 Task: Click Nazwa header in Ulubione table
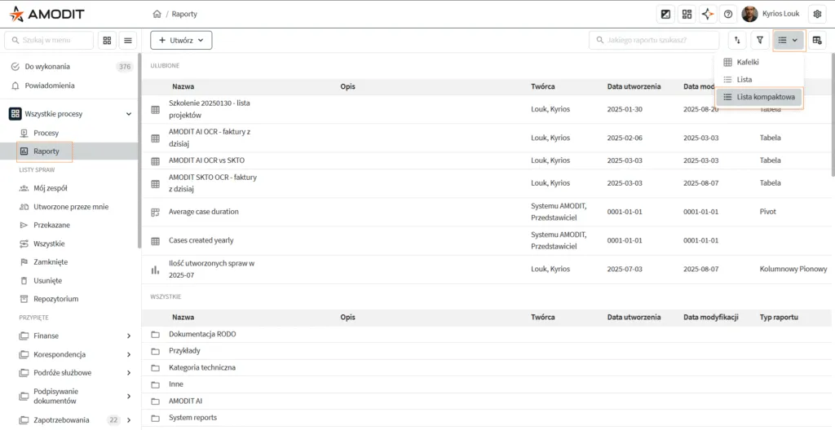pyautogui.click(x=183, y=86)
